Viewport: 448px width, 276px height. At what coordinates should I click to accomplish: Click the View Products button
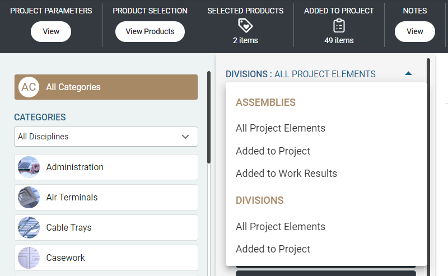click(x=150, y=31)
